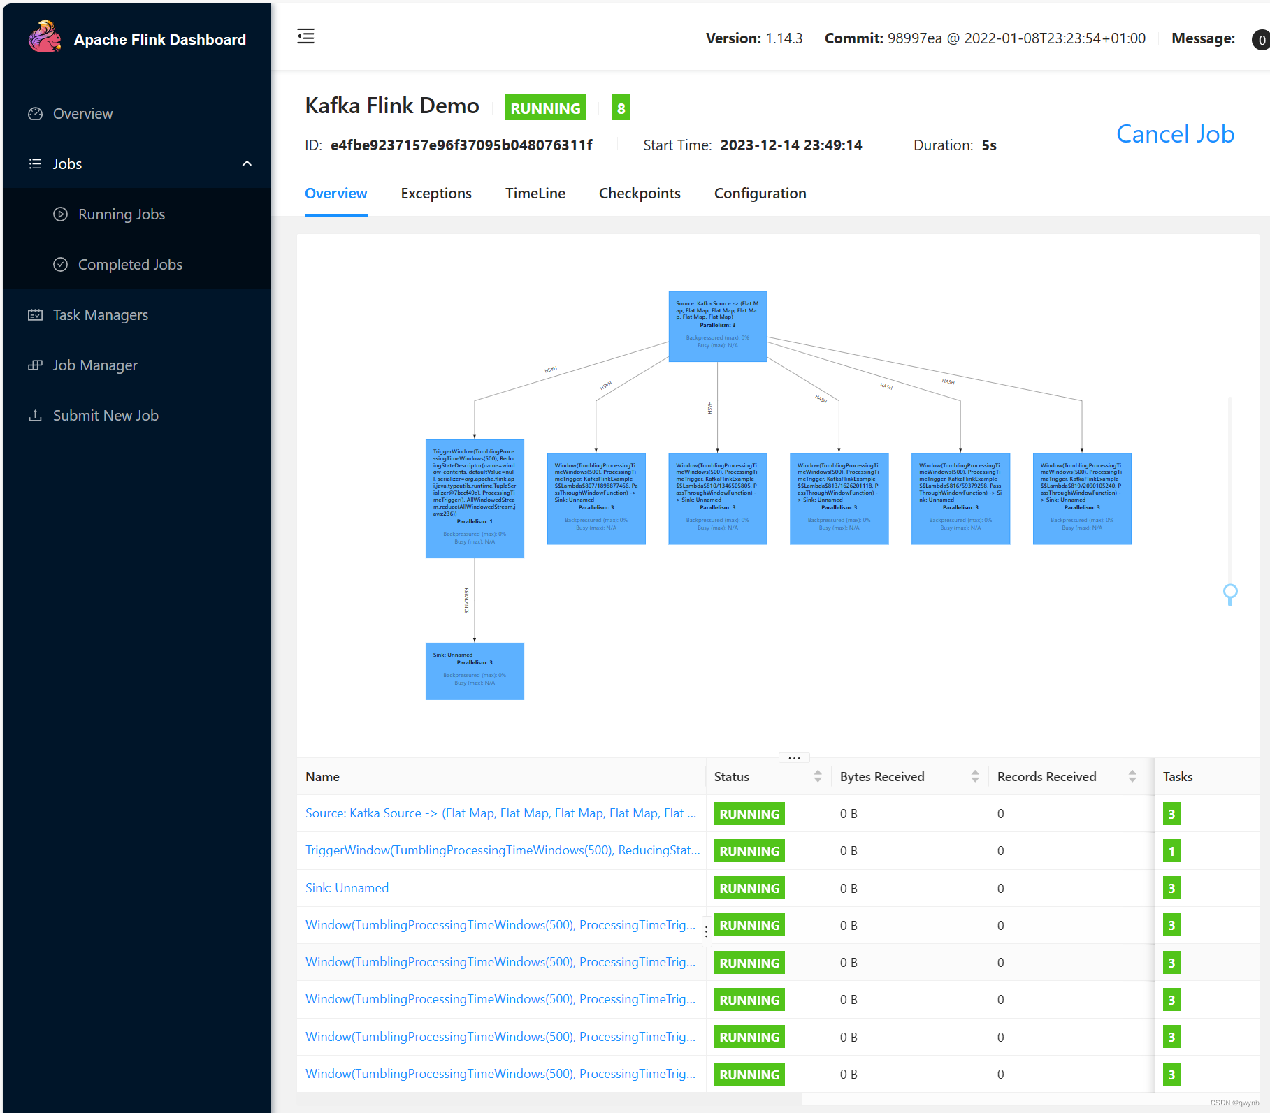Click the RUNNING job status badge in header
This screenshot has height=1113, width=1270.
(x=545, y=108)
